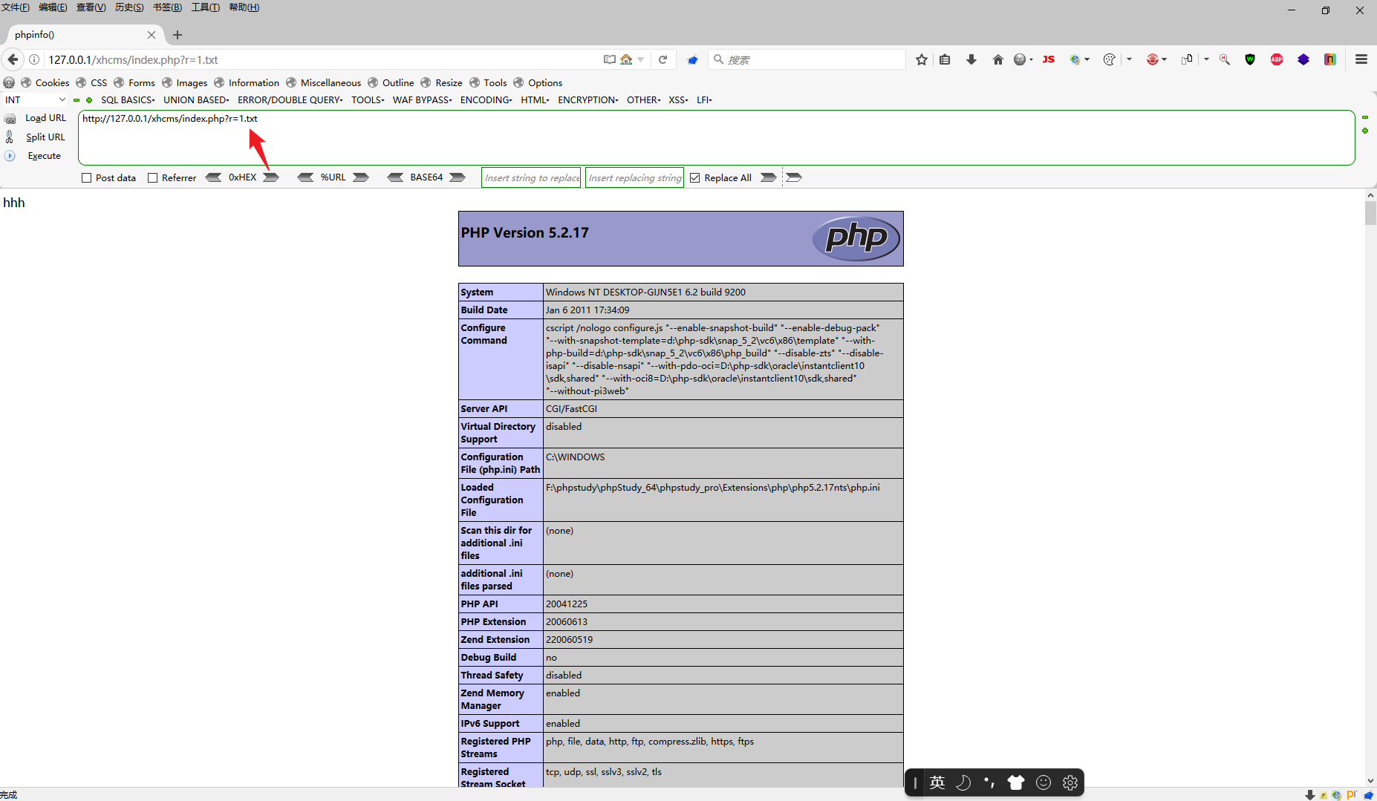Open a new tab with plus button
Image resolution: width=1377 pixels, height=801 pixels.
[x=178, y=35]
